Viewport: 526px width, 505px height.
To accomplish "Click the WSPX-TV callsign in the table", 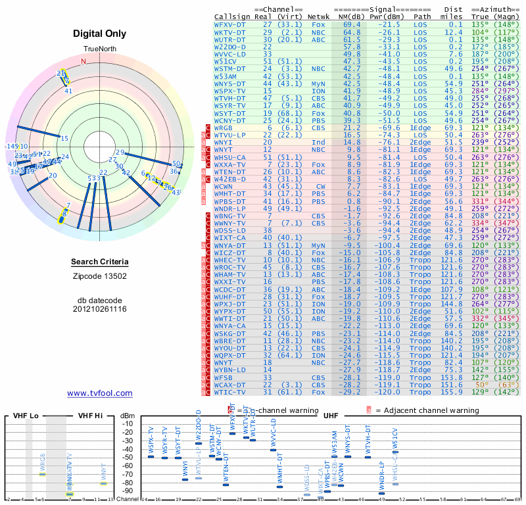I will point(229,91).
